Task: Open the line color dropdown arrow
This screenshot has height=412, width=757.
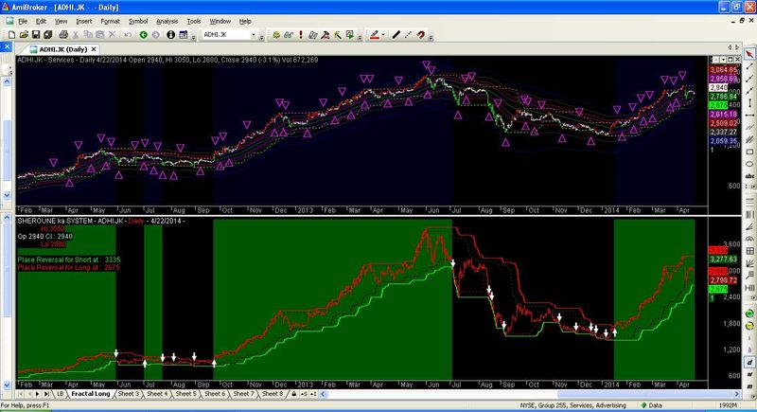Action: pos(383,35)
